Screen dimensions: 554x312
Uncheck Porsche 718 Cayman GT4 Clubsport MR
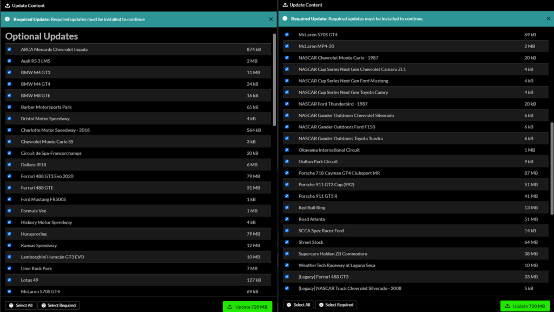coord(287,173)
